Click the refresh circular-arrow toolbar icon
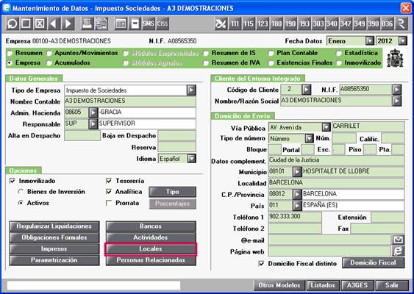This screenshot has height=294, width=414. point(13,24)
